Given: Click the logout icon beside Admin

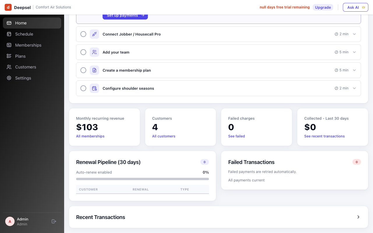Looking at the screenshot, I should (x=54, y=221).
